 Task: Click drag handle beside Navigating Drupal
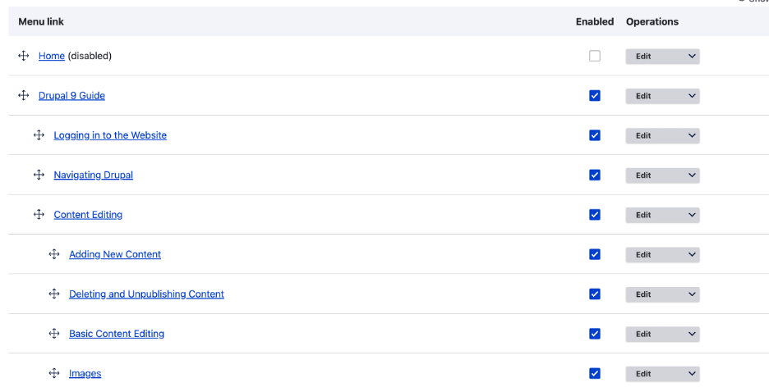[39, 175]
